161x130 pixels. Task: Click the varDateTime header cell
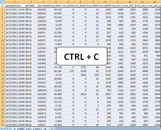tap(15, 6)
